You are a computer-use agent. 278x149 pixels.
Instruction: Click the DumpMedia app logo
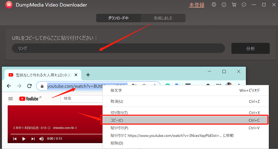coord(9,5)
